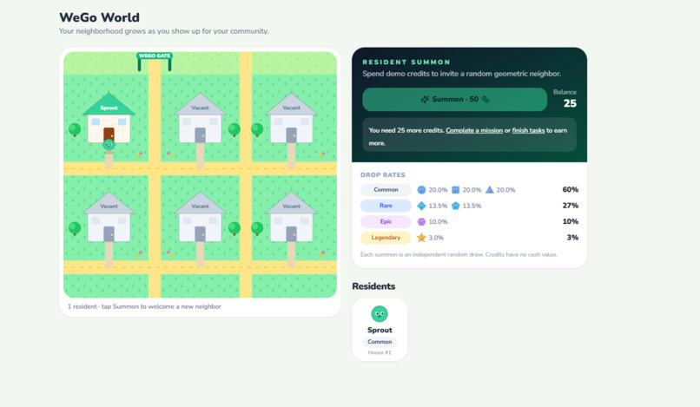
Task: Click the blue circle Common resident icon
Action: click(x=421, y=190)
